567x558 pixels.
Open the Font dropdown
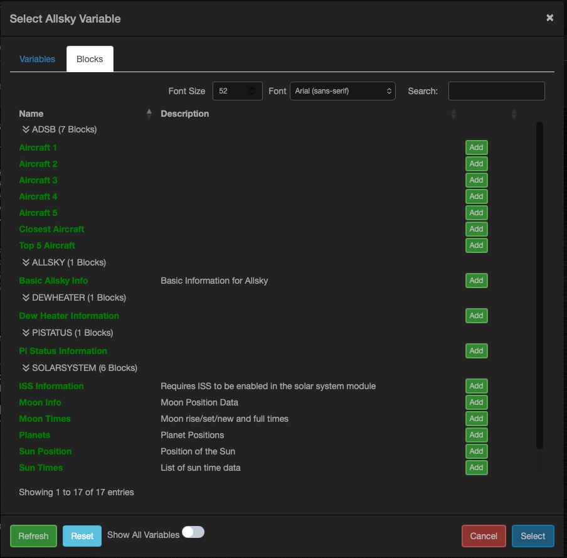(x=342, y=91)
